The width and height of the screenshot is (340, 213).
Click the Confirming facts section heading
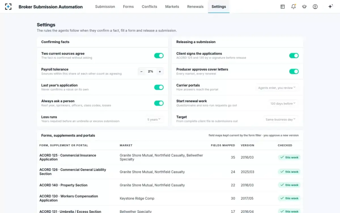(x=55, y=42)
